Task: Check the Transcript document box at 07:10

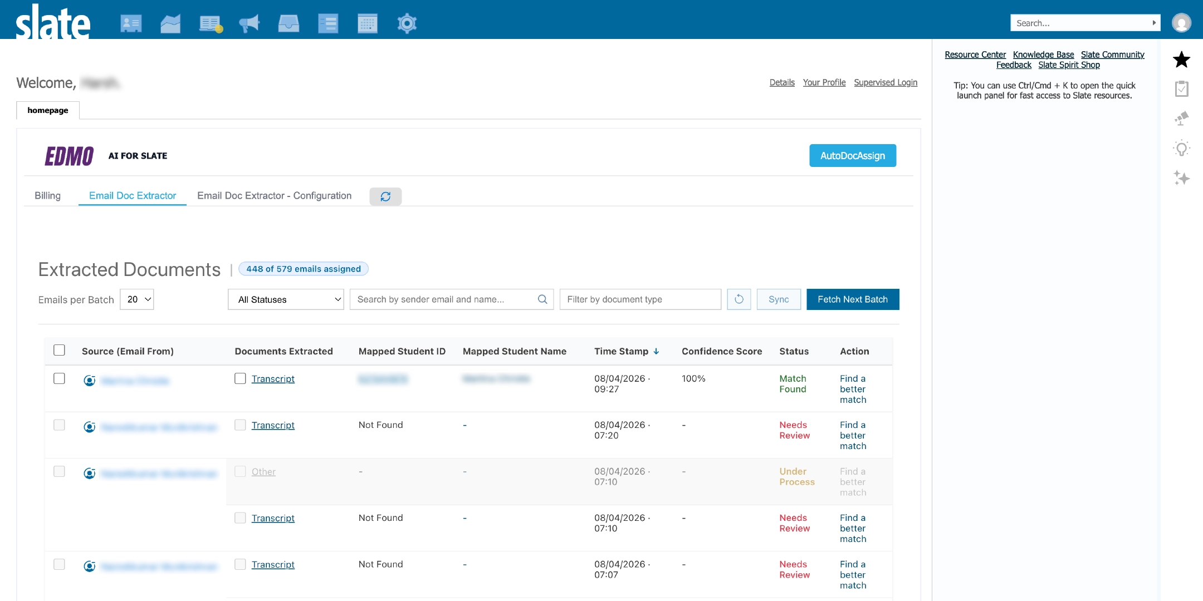Action: [x=240, y=518]
